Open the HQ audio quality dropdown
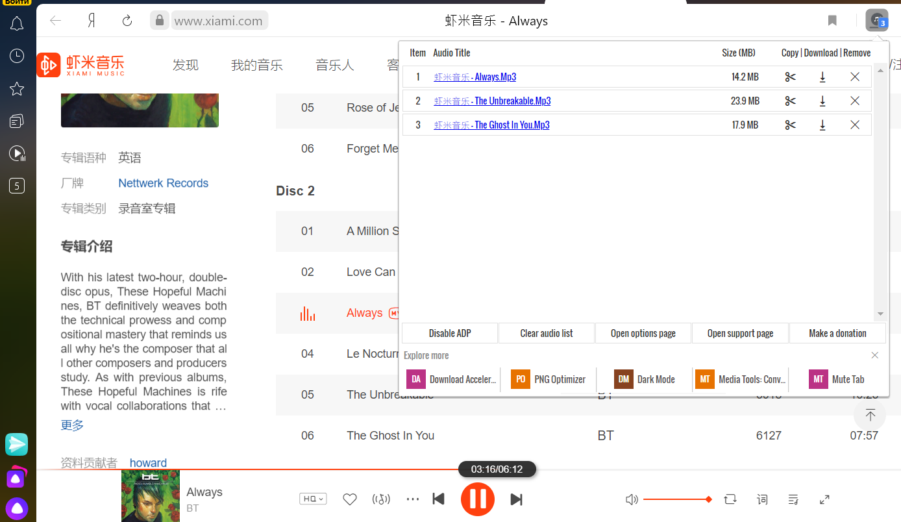 [313, 499]
